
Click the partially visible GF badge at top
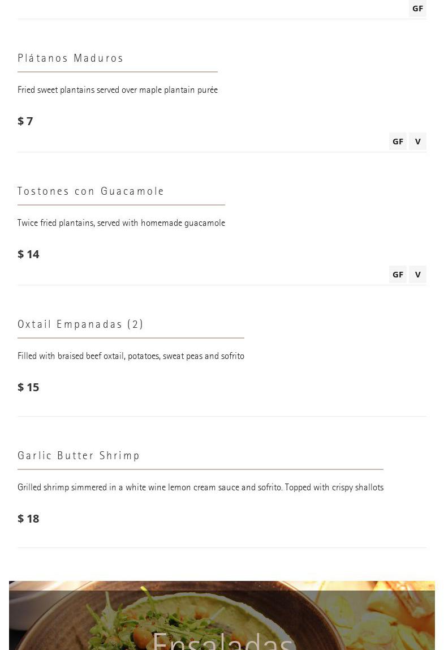417,8
